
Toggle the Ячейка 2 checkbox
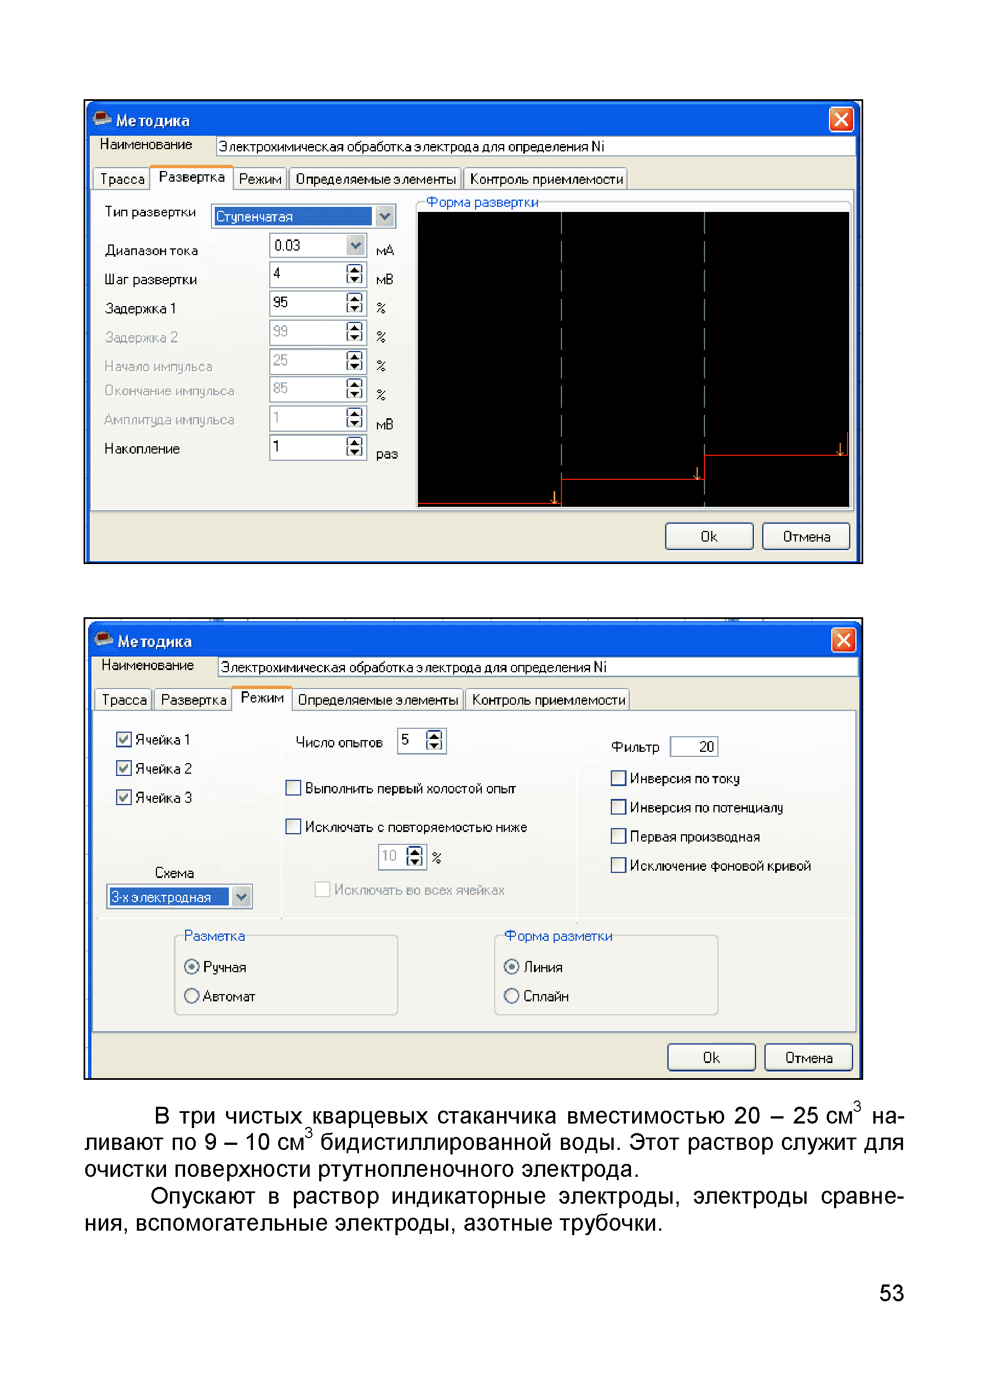pyautogui.click(x=123, y=768)
